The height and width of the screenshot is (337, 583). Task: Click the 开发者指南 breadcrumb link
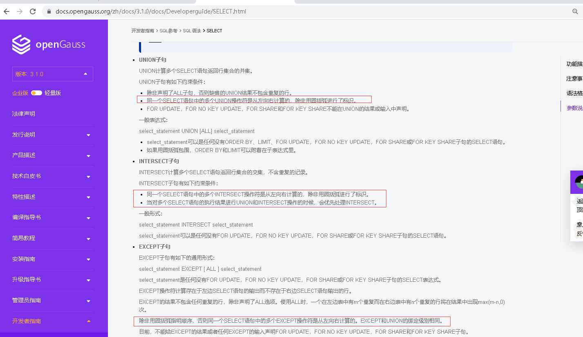coord(143,31)
